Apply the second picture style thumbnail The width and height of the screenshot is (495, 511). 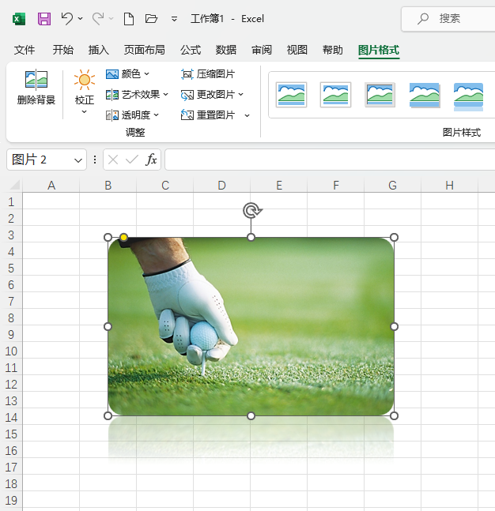point(336,95)
